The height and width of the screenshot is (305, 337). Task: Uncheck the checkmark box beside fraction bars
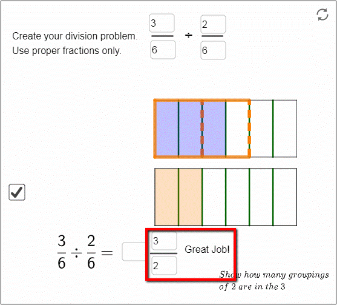coord(17,192)
